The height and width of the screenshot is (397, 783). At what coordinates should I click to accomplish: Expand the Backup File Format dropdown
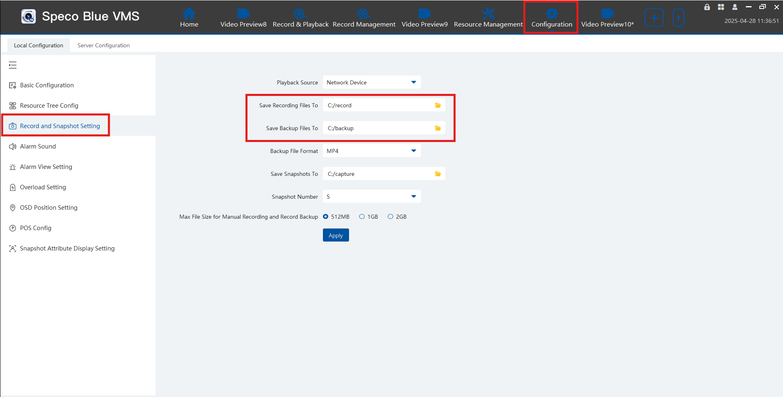click(414, 151)
